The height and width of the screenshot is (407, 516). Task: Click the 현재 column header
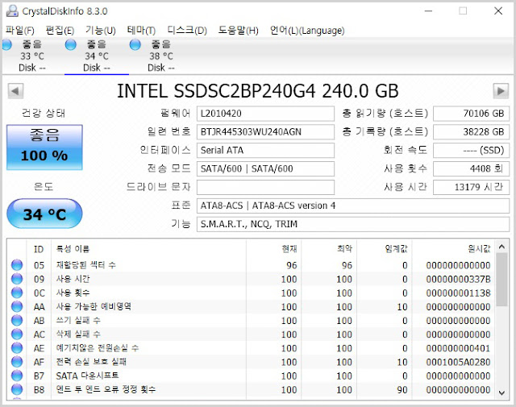[274, 249]
